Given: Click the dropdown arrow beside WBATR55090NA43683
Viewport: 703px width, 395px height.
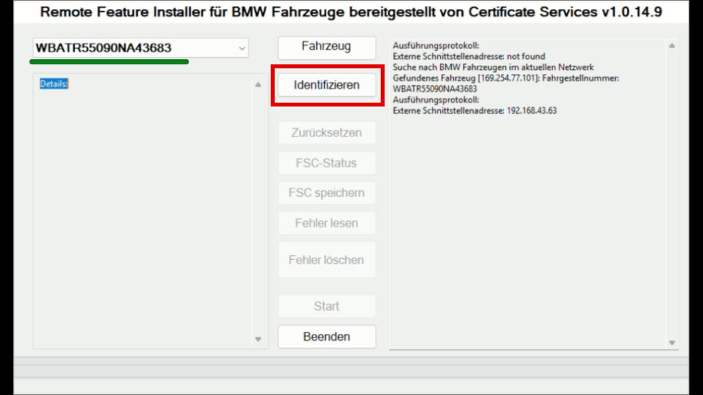Looking at the screenshot, I should pos(241,48).
